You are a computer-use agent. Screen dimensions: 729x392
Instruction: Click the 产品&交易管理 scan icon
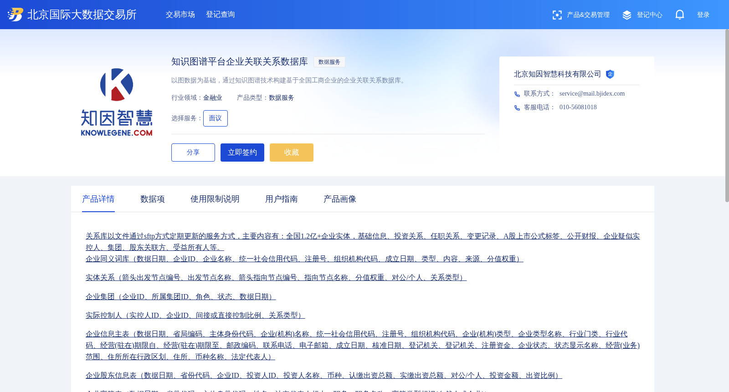[x=557, y=15]
